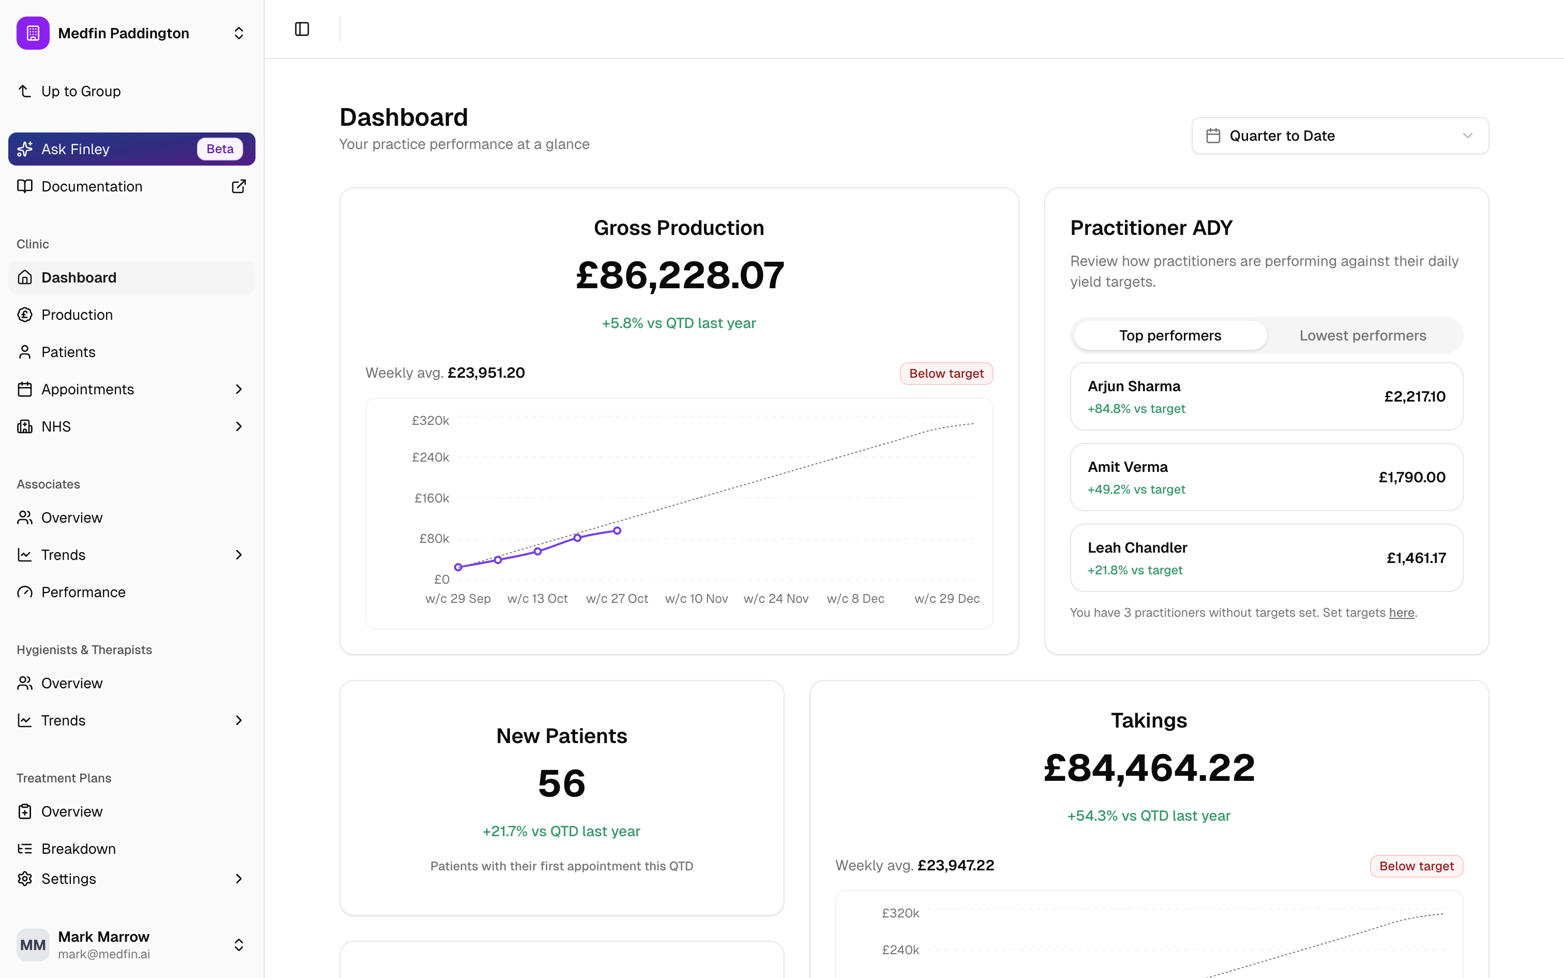Open Ask Finley assistant

(132, 149)
